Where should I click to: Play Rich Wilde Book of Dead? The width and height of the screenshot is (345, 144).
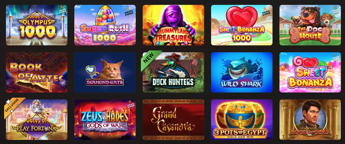(310, 120)
